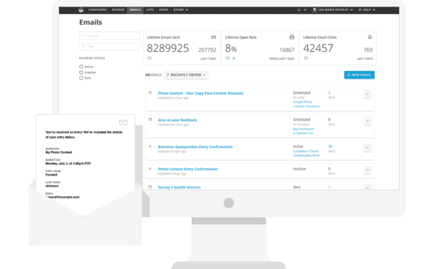Click the Simple Photo Contest Christmas list link
The image size is (444, 269).
(x=306, y=104)
